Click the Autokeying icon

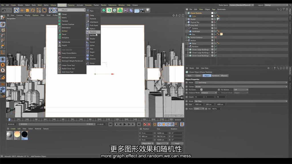click(149, 124)
